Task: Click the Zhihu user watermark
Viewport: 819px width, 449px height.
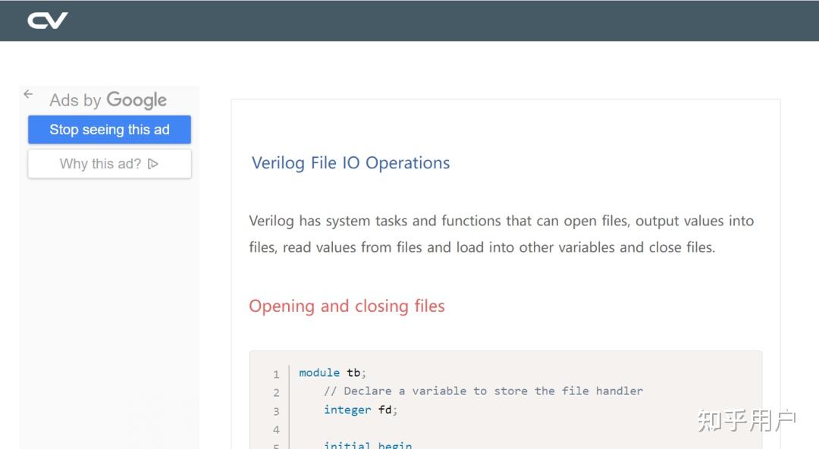Action: pos(746,420)
